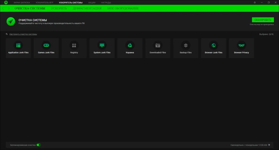The width and height of the screenshot is (279, 150).
Task: Open Настроить очистку системы link
Action: point(23,34)
